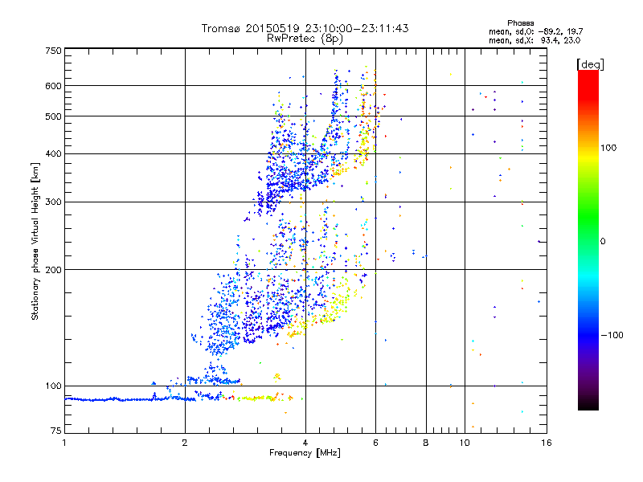Image resolution: width=643 pixels, height=482 pixels.
Task: Click the plot title 'Tromsø 20150519 23:10:00-23:11:43'
Action: pyautogui.click(x=305, y=28)
